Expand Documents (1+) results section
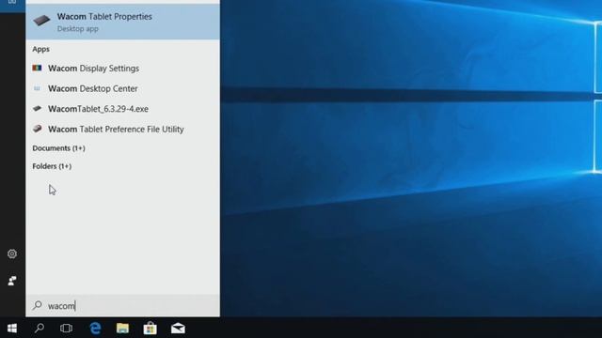This screenshot has height=338, width=602. click(x=58, y=148)
